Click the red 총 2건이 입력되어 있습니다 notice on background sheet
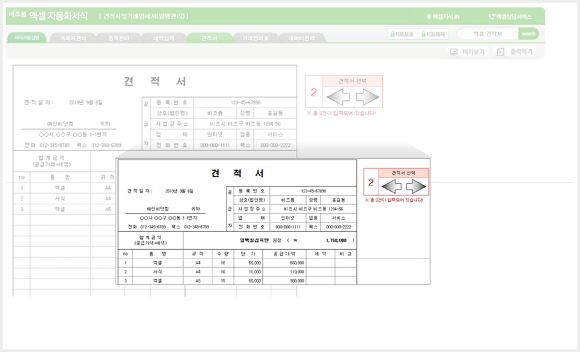 coord(341,113)
